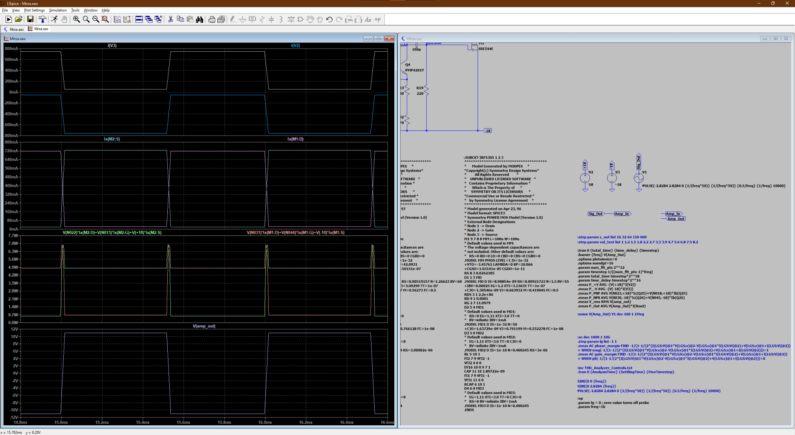Viewport: 795px width, 435px height.
Task: Click the Print Setup icon
Action: (212, 19)
